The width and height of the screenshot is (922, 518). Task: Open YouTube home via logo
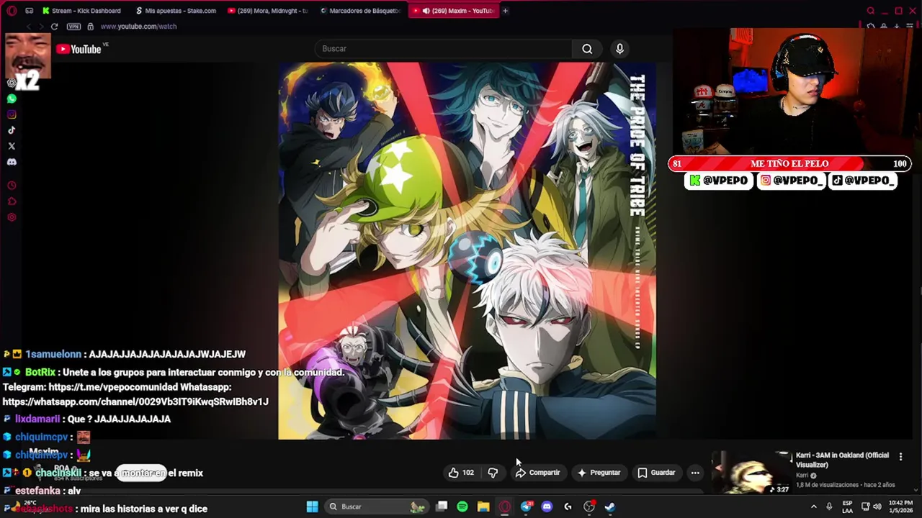78,49
